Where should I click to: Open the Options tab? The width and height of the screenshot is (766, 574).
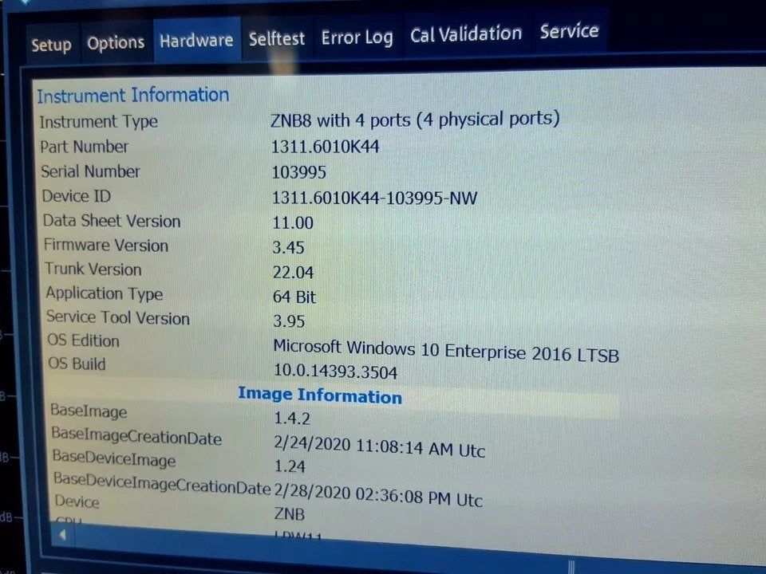pos(116,42)
